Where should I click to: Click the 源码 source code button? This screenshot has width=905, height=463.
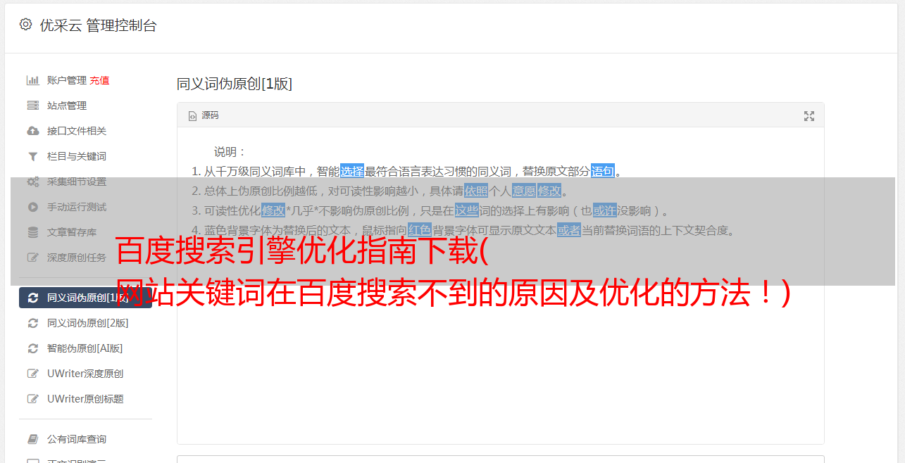point(204,115)
